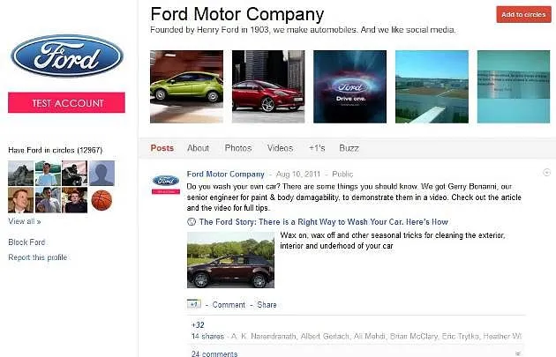Click the blank silhouette avatar in circles
Image resolution: width=556 pixels, height=357 pixels.
(101, 173)
